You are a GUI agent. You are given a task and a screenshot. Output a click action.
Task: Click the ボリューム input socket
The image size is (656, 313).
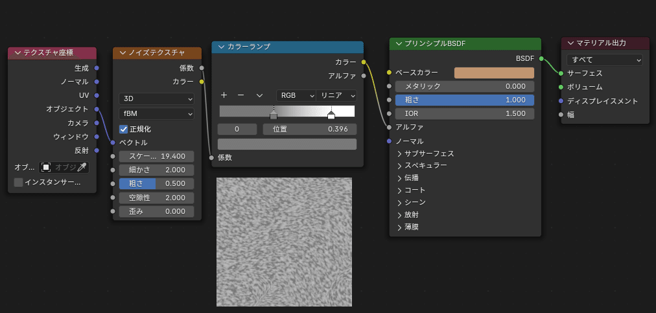(561, 87)
